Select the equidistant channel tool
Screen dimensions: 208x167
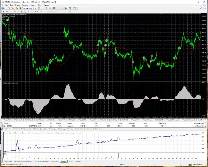tap(21, 11)
